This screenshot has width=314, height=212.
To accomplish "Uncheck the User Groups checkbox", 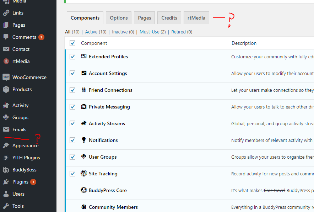I will tap(72, 157).
